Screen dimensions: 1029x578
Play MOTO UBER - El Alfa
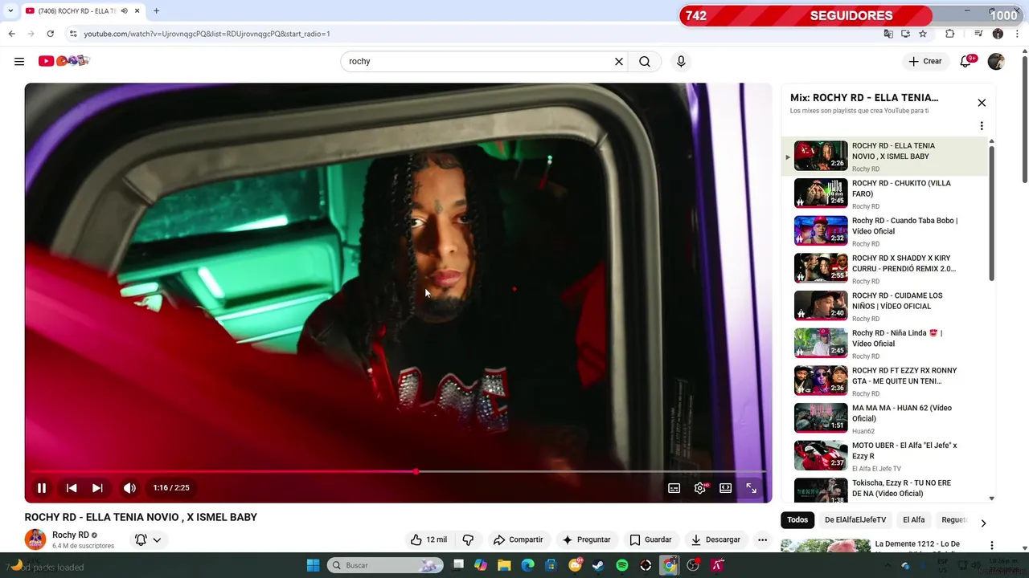pos(884,456)
